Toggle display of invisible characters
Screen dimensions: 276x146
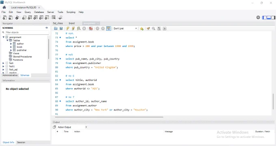(x=159, y=28)
